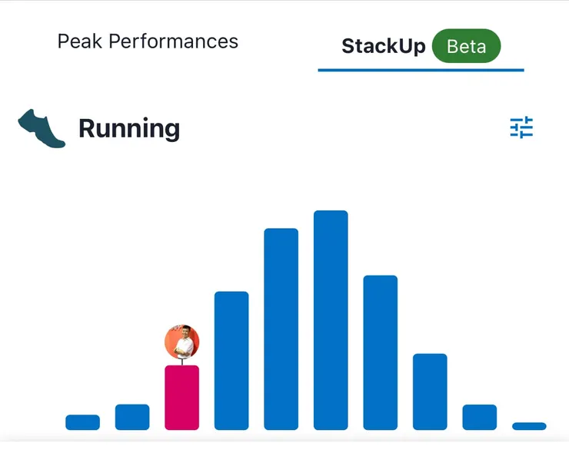This screenshot has width=569, height=456.
Task: Click the green Beta badge
Action: click(x=466, y=46)
